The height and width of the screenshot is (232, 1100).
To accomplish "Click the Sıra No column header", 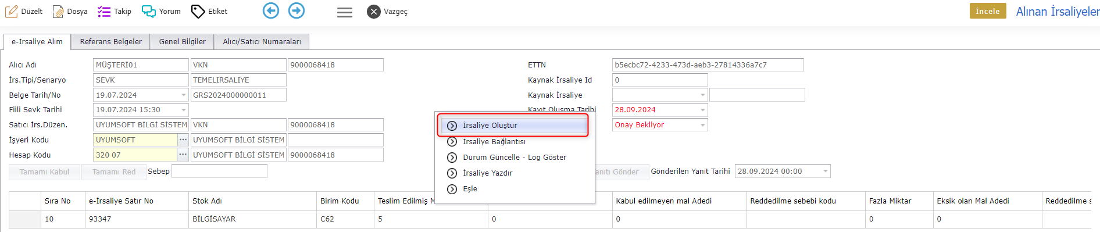I will (63, 201).
